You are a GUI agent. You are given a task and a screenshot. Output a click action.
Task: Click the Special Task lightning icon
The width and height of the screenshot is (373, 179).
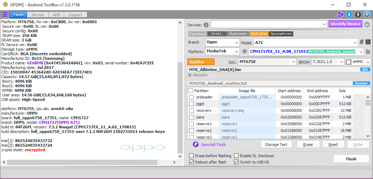coord(195,145)
